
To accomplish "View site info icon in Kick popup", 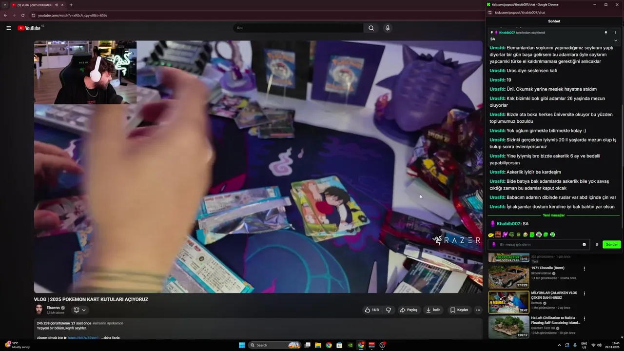I will click(490, 13).
